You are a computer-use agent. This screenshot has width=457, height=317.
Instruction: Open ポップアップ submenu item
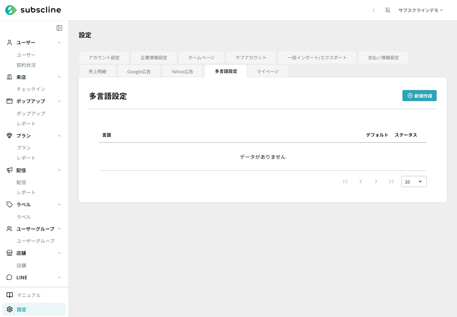coord(31,113)
